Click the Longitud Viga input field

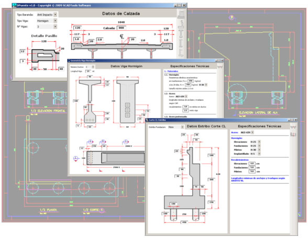click(88, 71)
